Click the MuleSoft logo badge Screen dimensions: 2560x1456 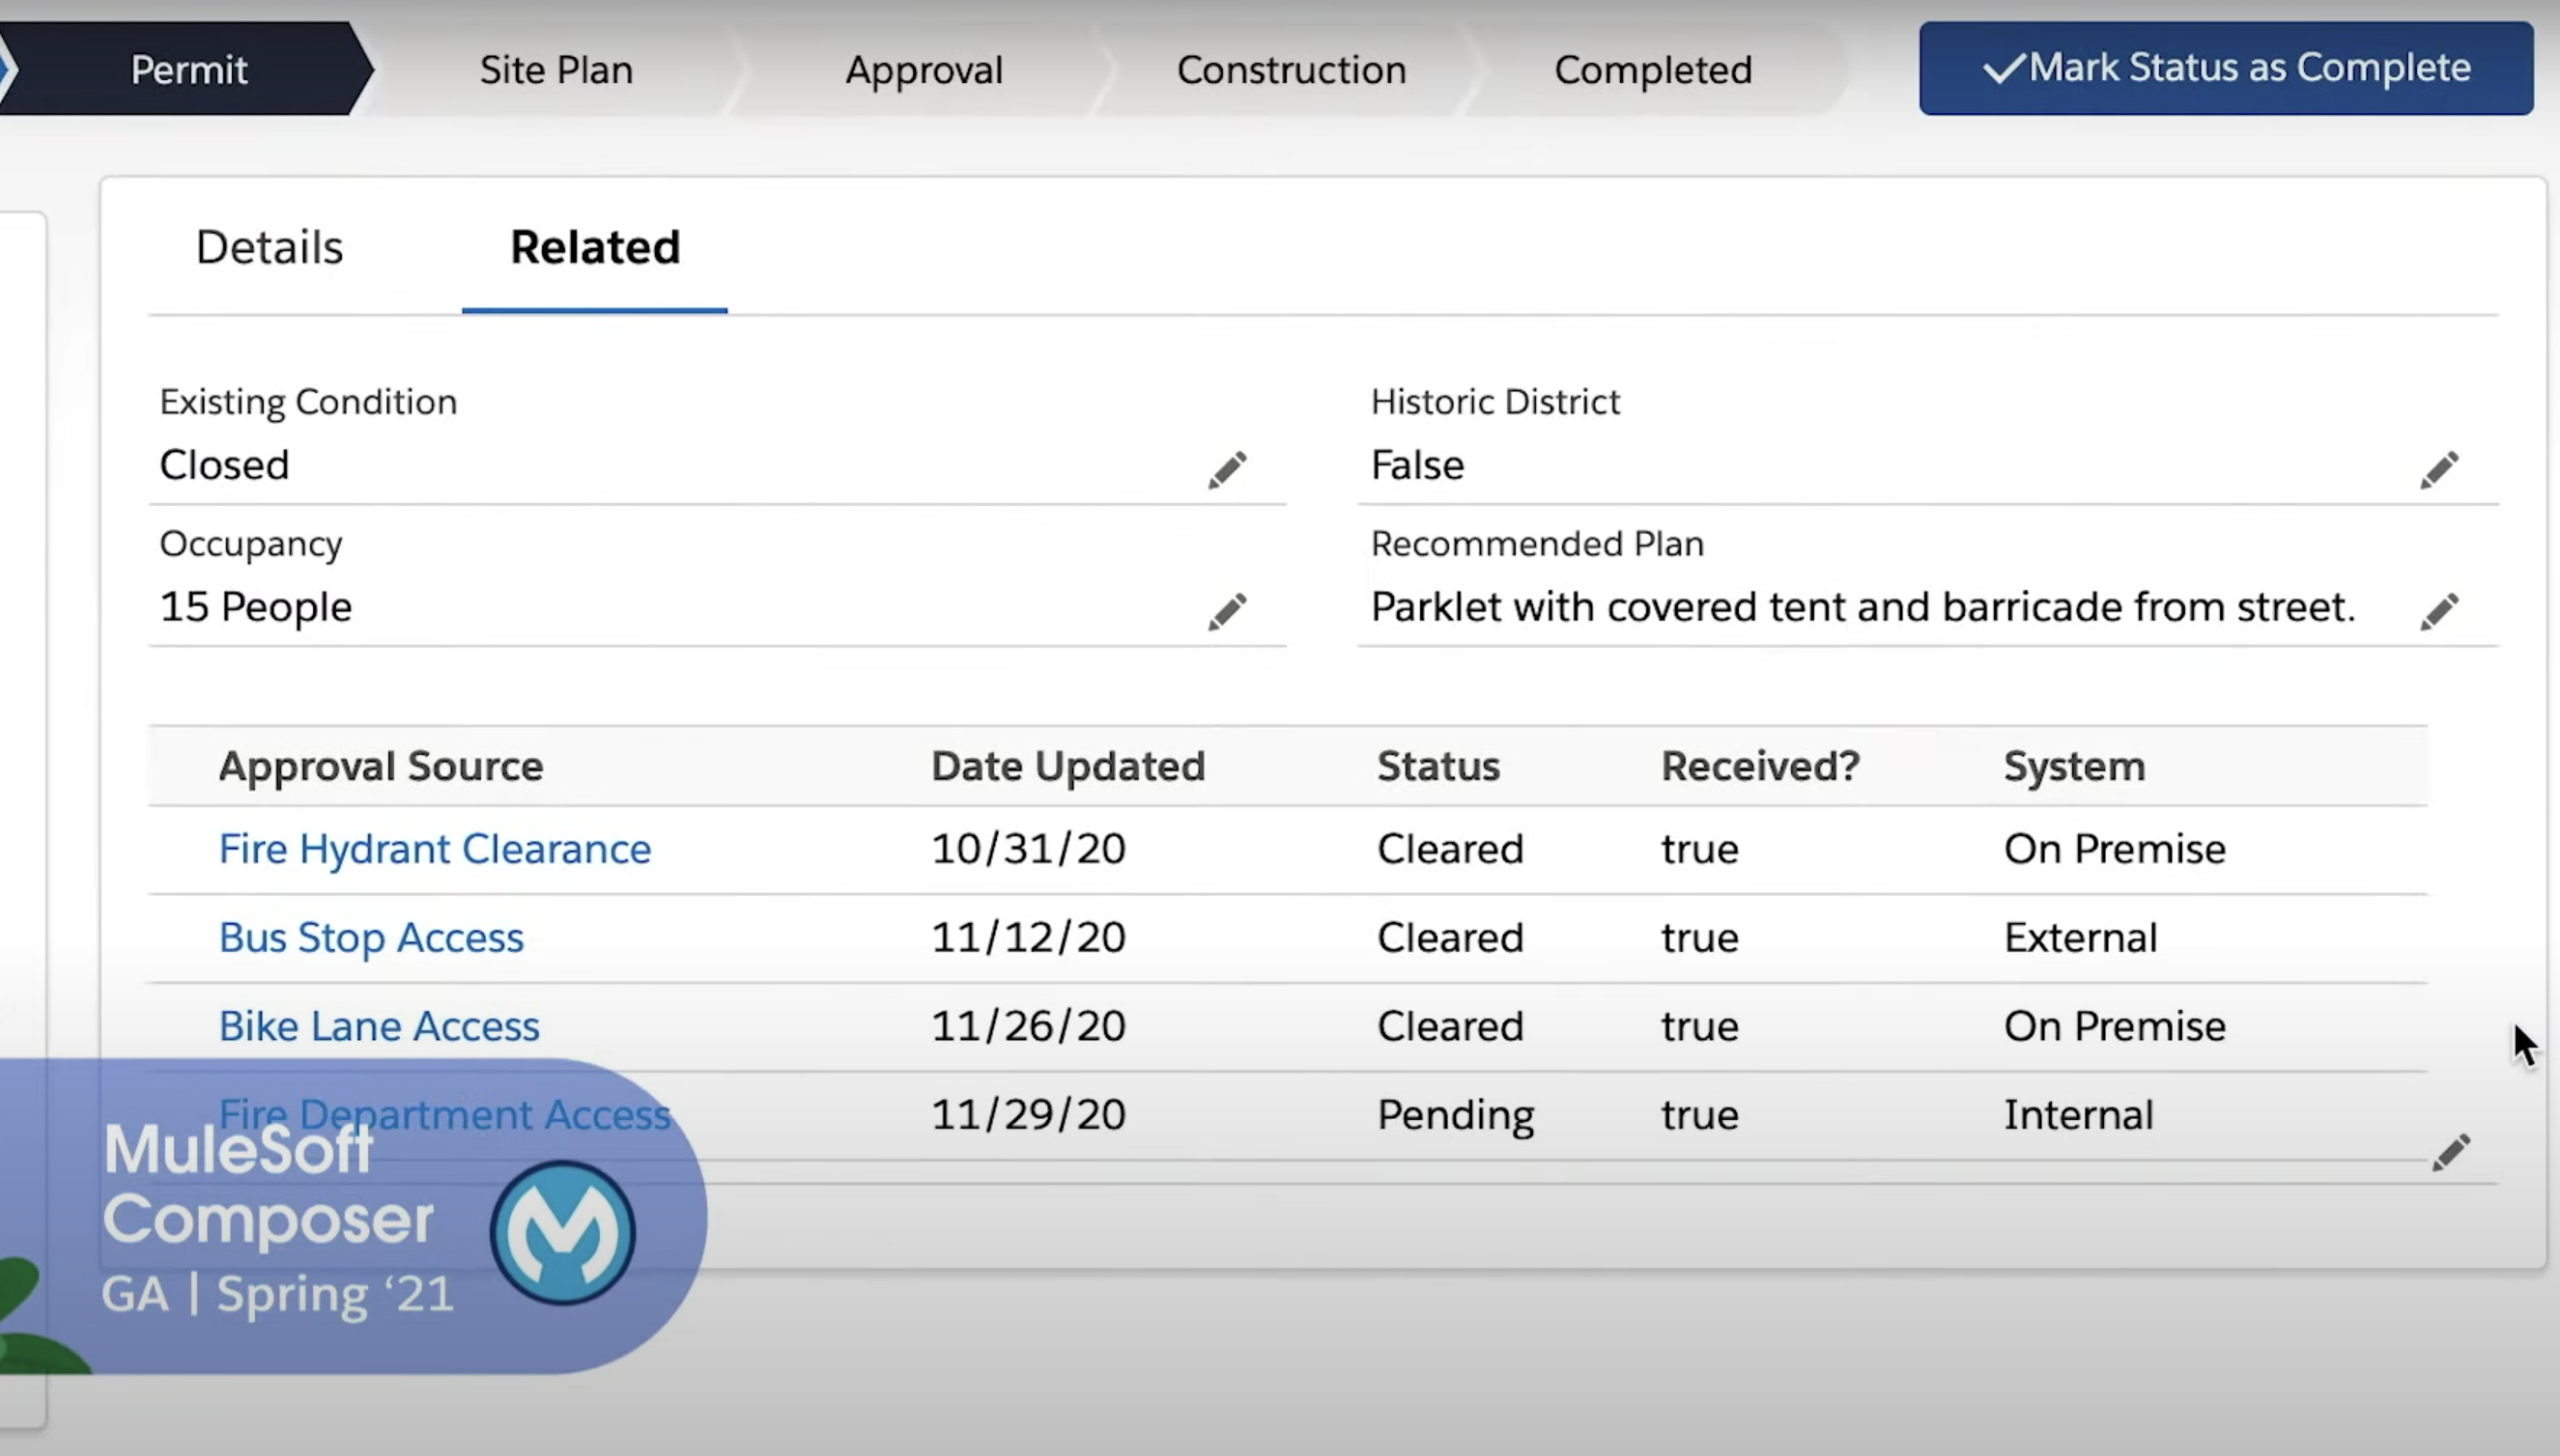click(x=562, y=1232)
